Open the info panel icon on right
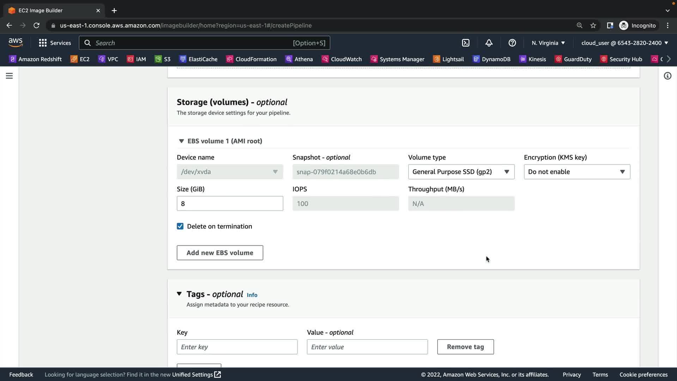Image resolution: width=677 pixels, height=381 pixels. 667,76
